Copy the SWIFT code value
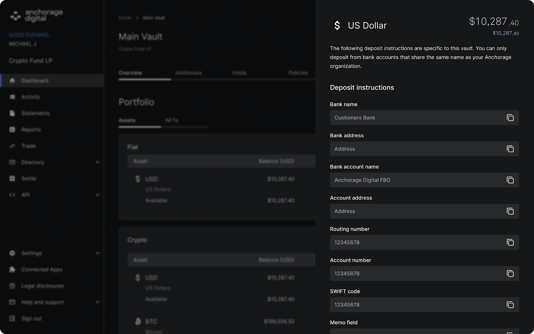The width and height of the screenshot is (534, 334). pyautogui.click(x=510, y=305)
